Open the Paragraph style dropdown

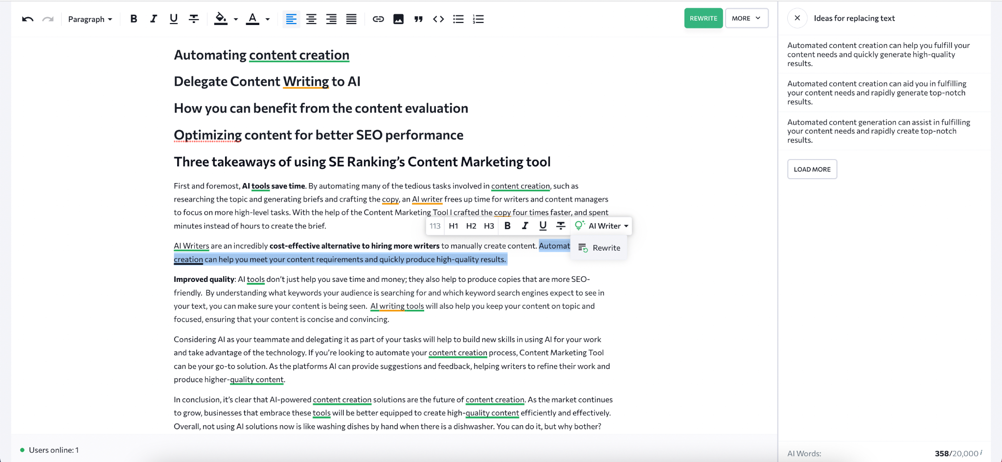point(90,19)
